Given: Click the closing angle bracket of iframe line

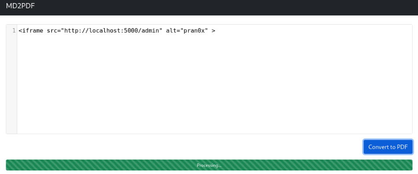Looking at the screenshot, I should click(213, 31).
